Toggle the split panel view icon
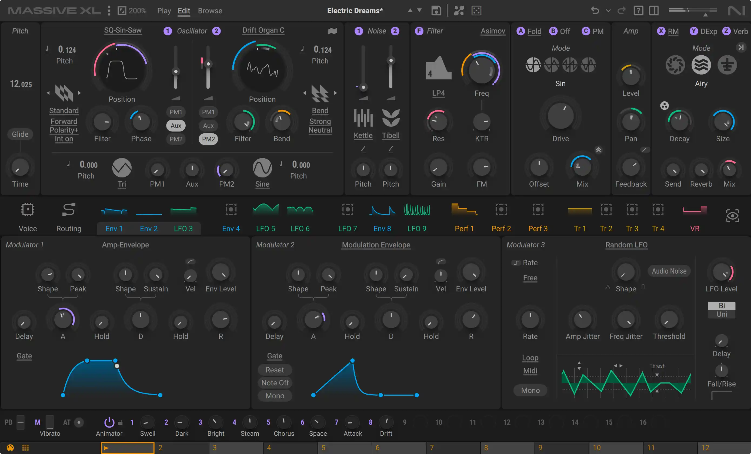751x454 pixels. [653, 11]
